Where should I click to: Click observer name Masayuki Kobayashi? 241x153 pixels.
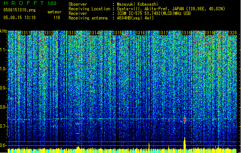(138, 4)
